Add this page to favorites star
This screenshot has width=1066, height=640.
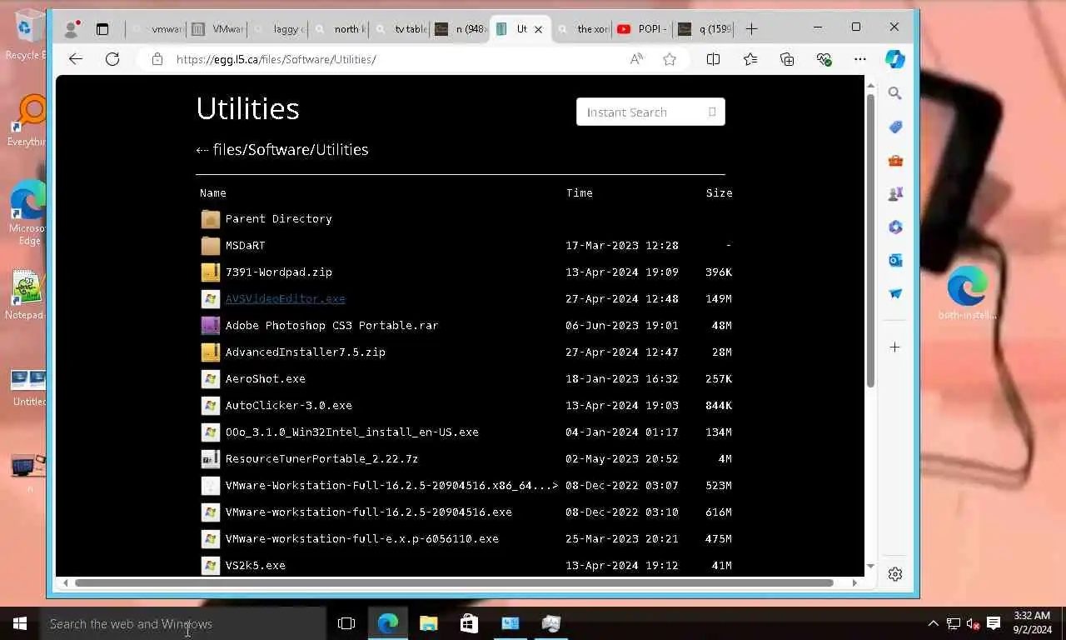point(670,59)
